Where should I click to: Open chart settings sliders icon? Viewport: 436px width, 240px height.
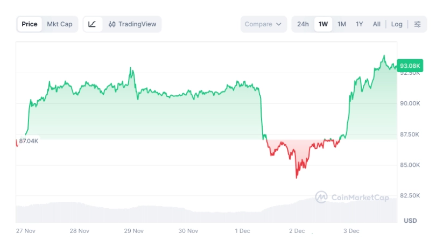coord(417,24)
